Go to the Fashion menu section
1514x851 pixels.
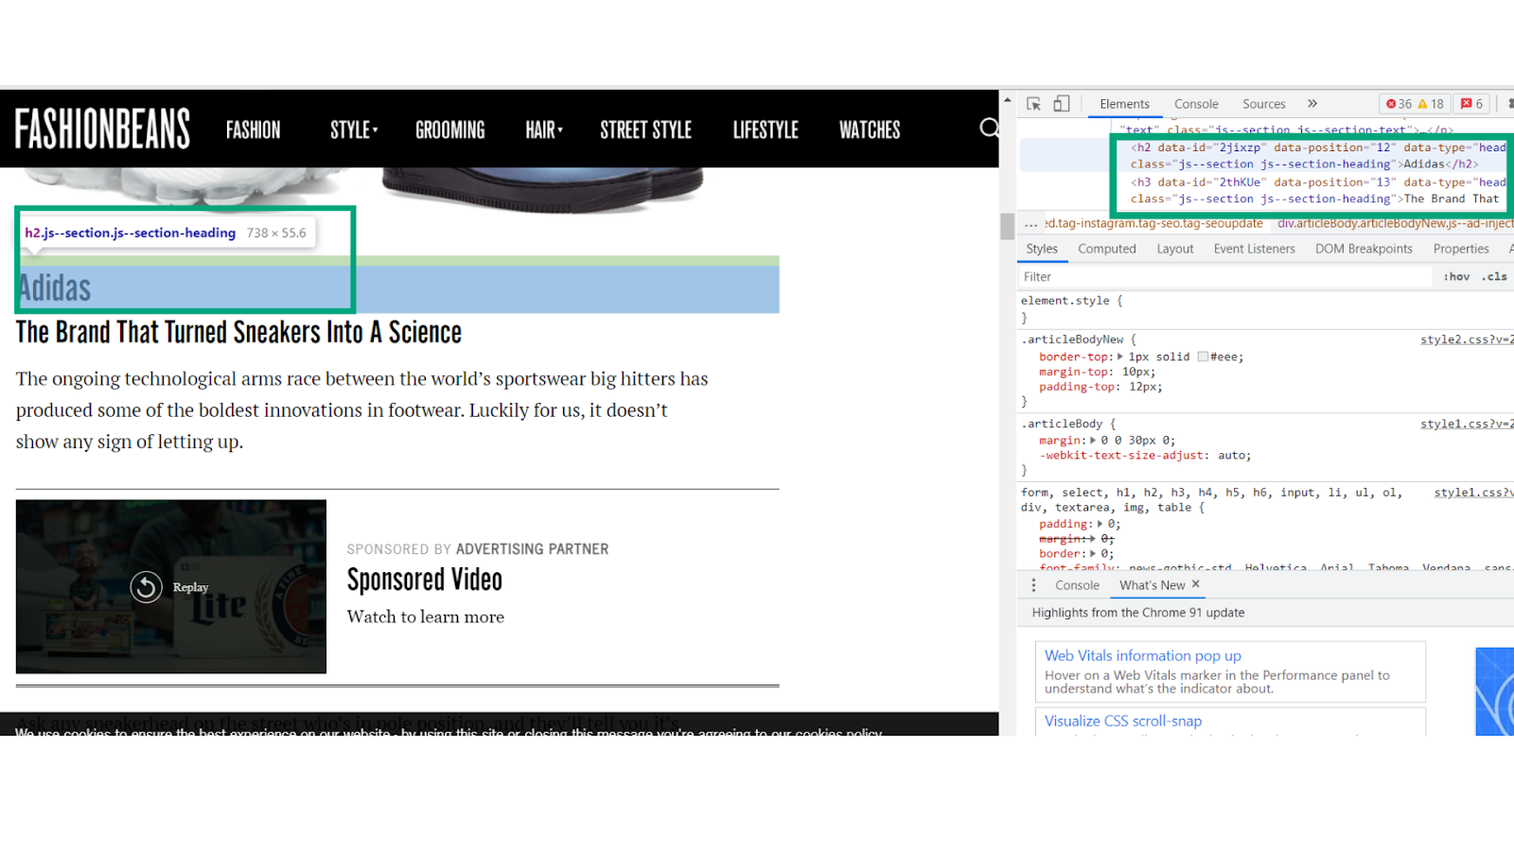[254, 130]
